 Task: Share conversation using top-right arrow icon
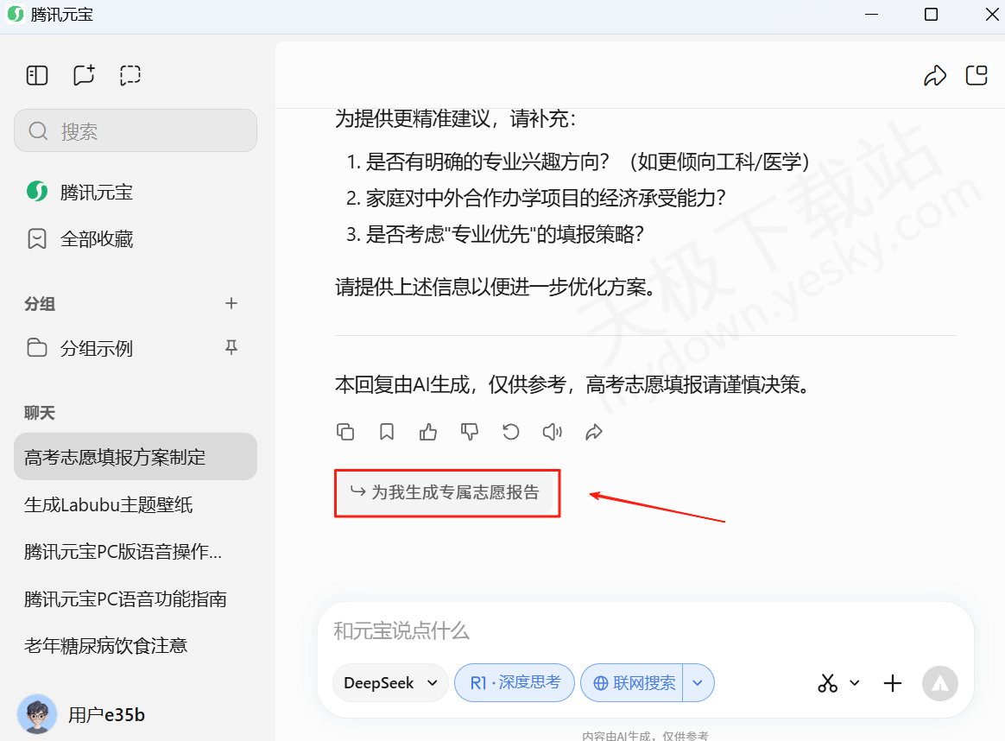click(935, 76)
